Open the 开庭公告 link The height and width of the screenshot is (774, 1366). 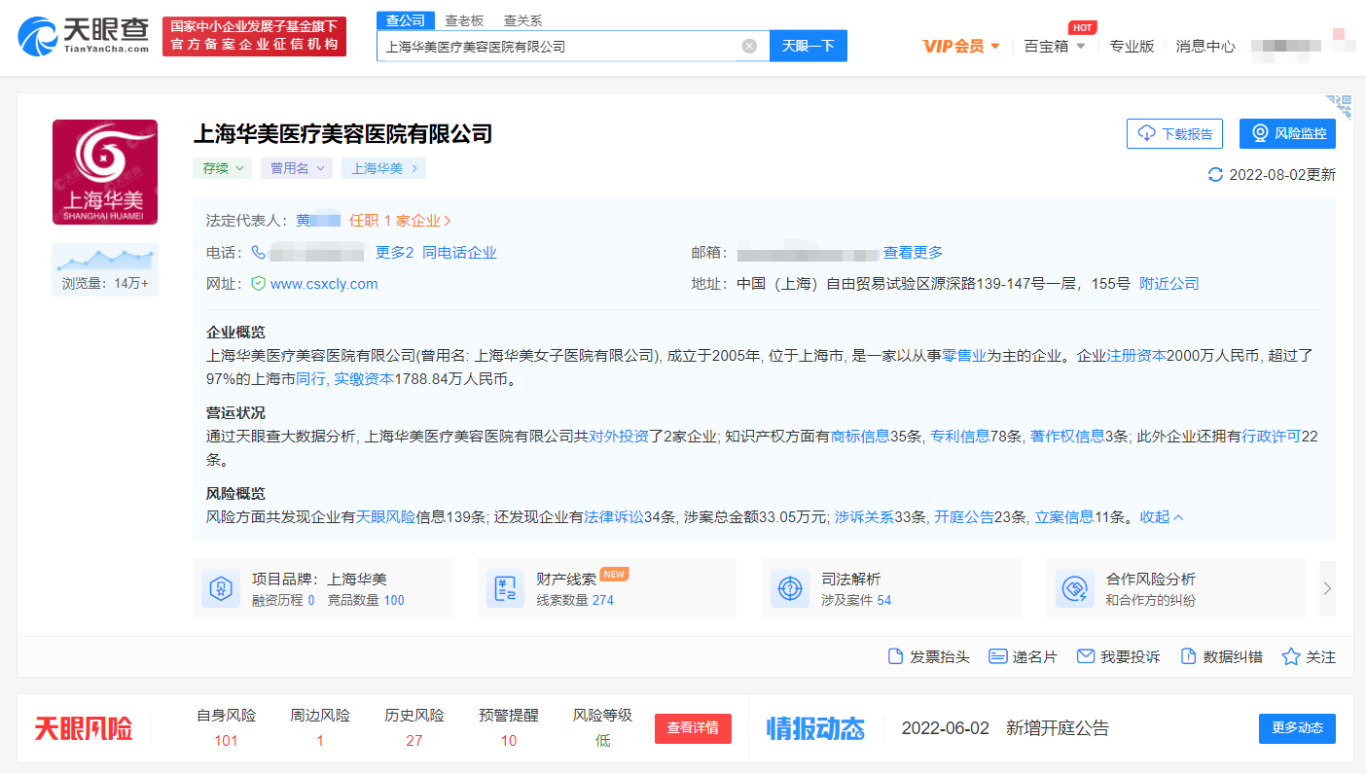964,517
